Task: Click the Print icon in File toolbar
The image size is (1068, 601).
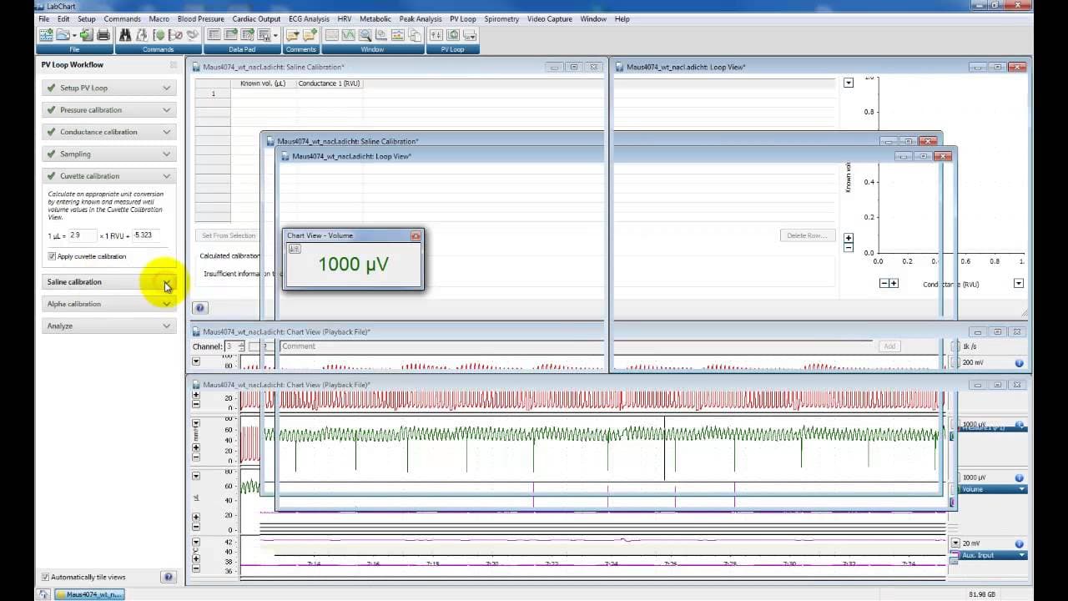Action: pyautogui.click(x=103, y=35)
